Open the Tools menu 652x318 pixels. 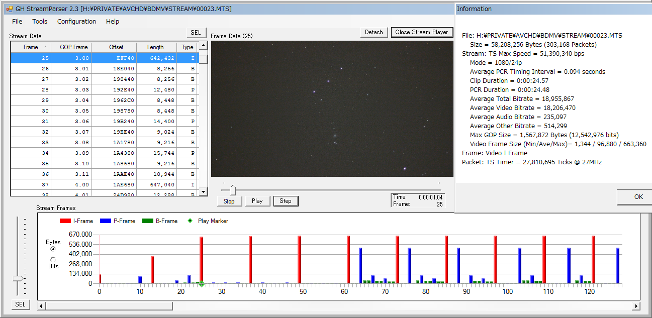click(x=40, y=22)
